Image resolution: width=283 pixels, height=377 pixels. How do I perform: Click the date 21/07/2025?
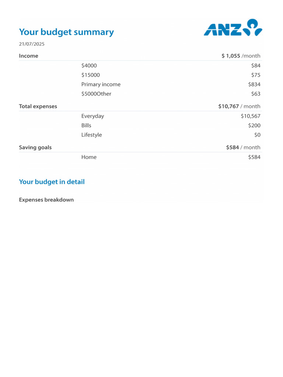(x=32, y=44)
